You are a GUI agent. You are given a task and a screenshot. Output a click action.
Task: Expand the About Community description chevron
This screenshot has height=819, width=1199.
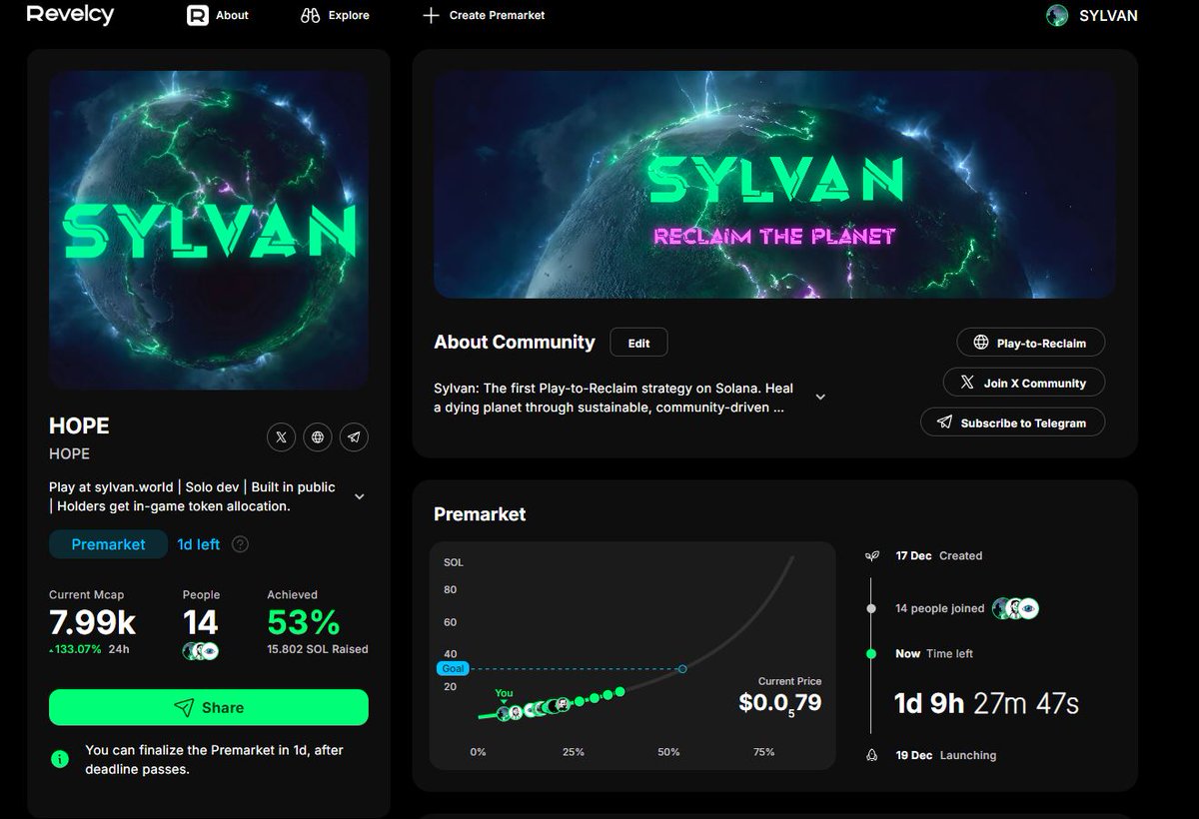(820, 397)
